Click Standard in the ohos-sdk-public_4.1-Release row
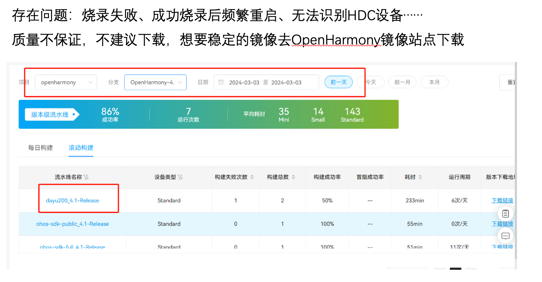Screen dimensions: 542x282 coord(169,224)
